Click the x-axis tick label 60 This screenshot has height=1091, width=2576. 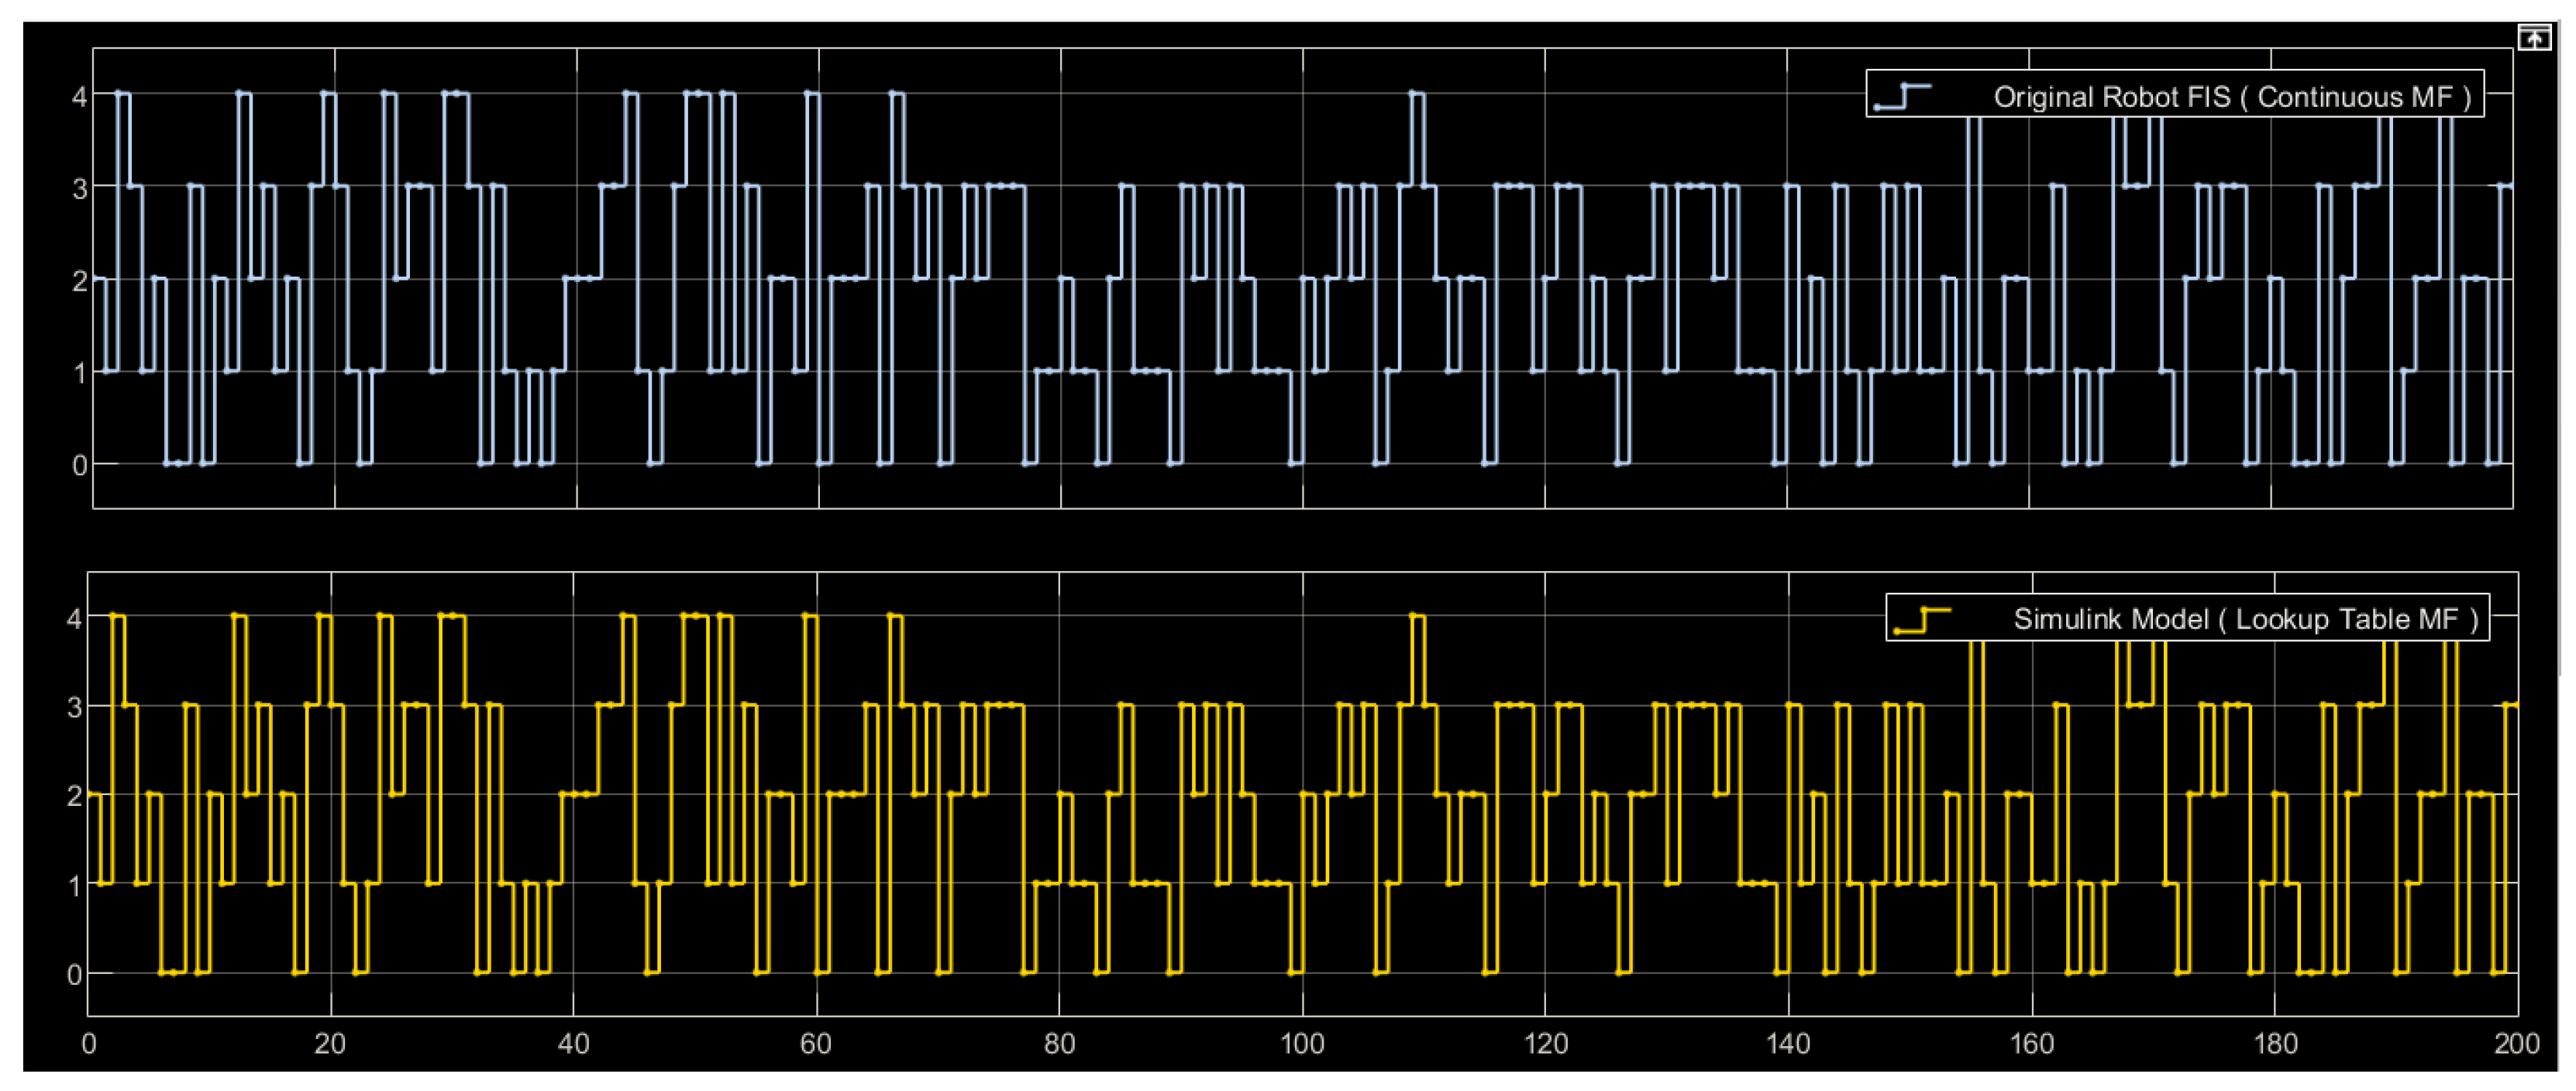coord(816,1044)
